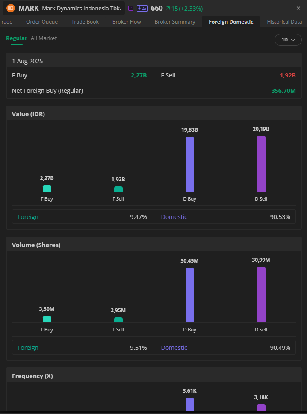Open the Order Queue tab
This screenshot has width=307, height=414.
pyautogui.click(x=42, y=22)
